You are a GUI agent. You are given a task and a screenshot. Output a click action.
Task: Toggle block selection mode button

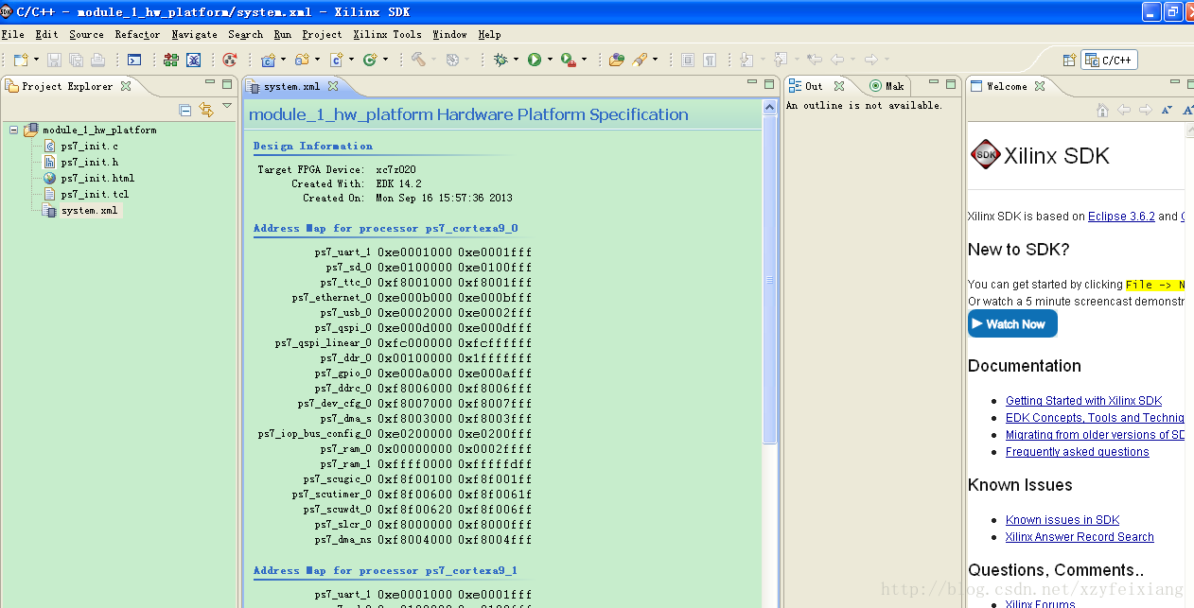[688, 60]
